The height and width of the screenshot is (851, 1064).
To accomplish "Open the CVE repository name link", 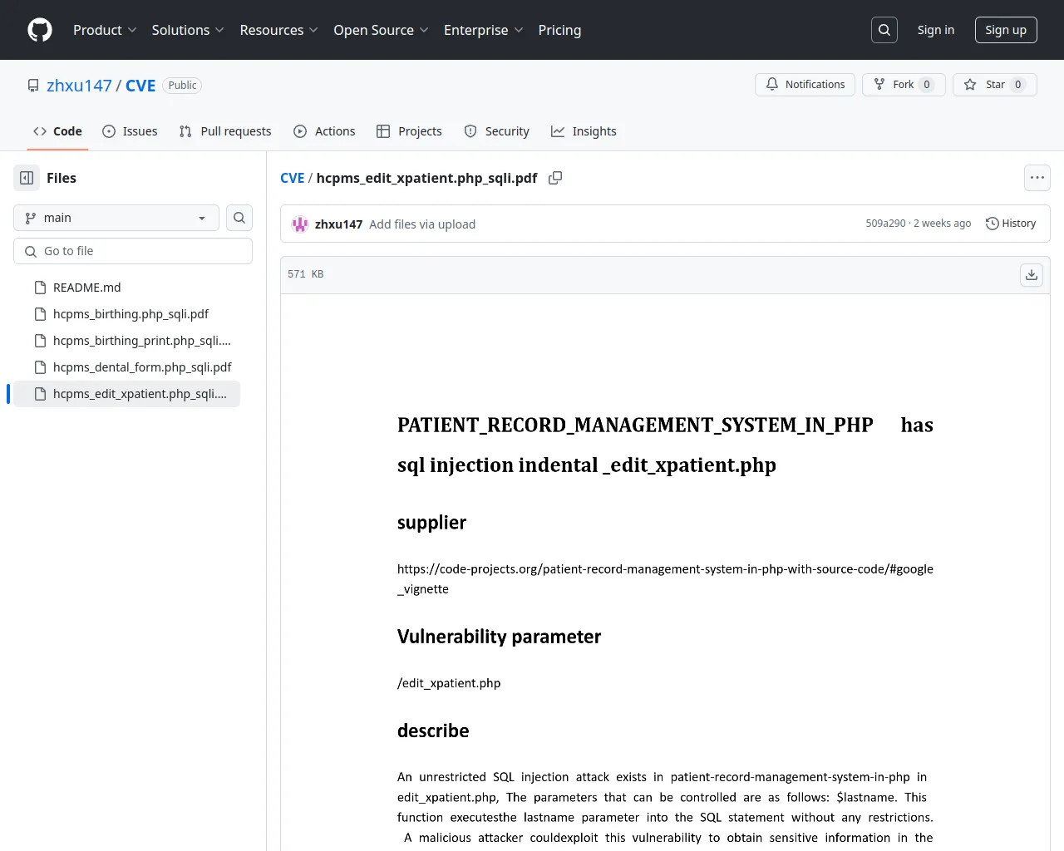I will [140, 86].
